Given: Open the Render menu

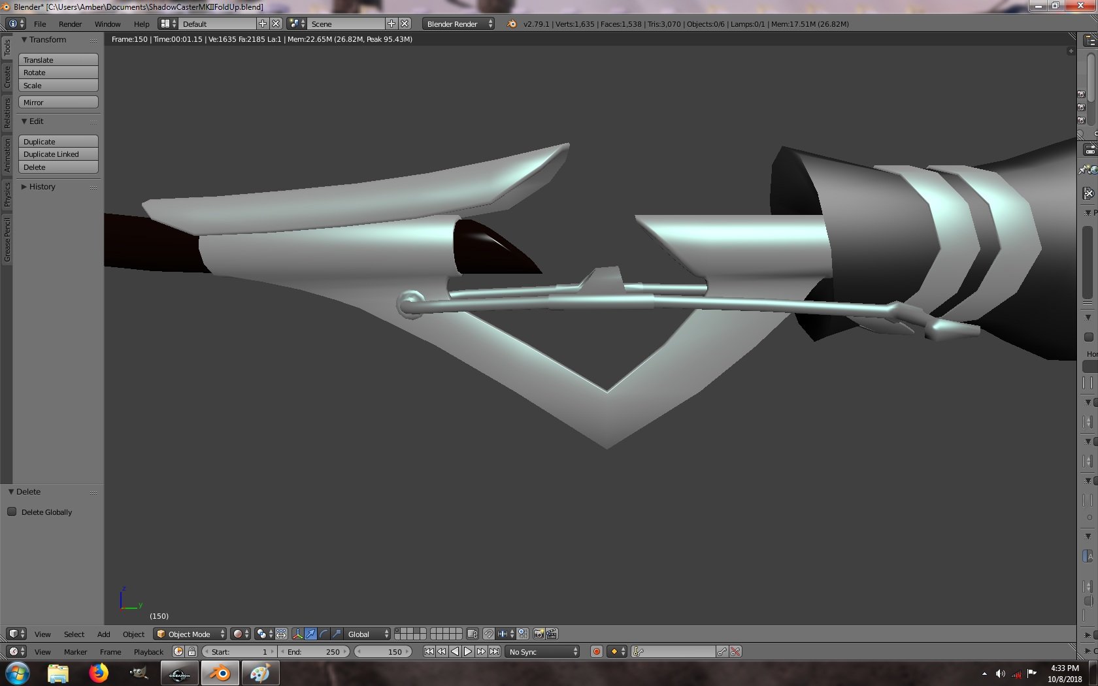Looking at the screenshot, I should pos(70,24).
